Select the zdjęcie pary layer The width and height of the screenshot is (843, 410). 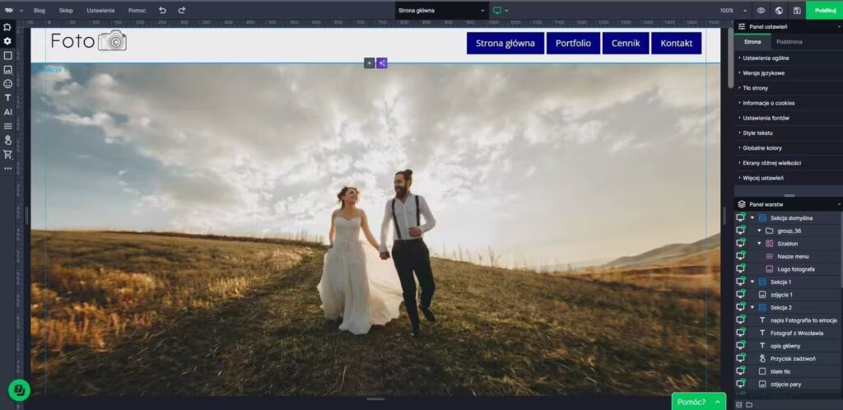(785, 384)
